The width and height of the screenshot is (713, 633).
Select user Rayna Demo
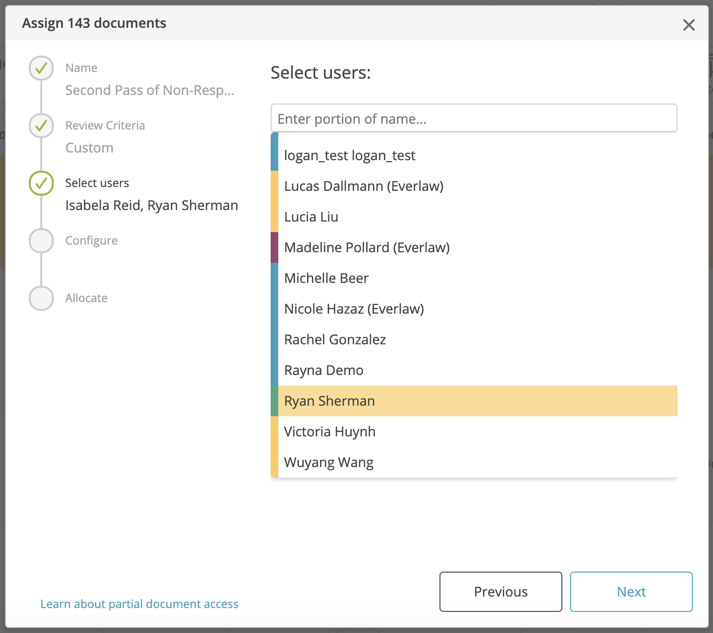coord(474,370)
